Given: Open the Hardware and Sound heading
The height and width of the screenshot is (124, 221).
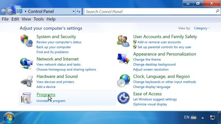Looking at the screenshot, I should (x=57, y=76).
